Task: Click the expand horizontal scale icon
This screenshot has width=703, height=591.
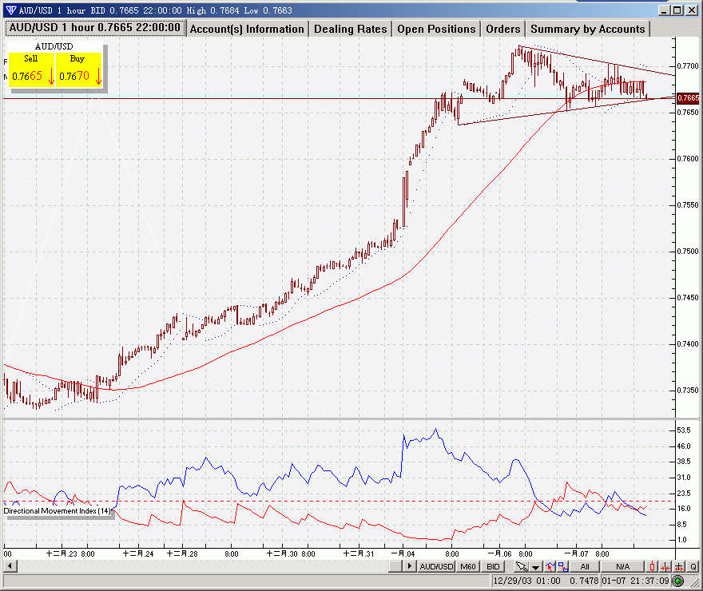Action: pos(679,567)
